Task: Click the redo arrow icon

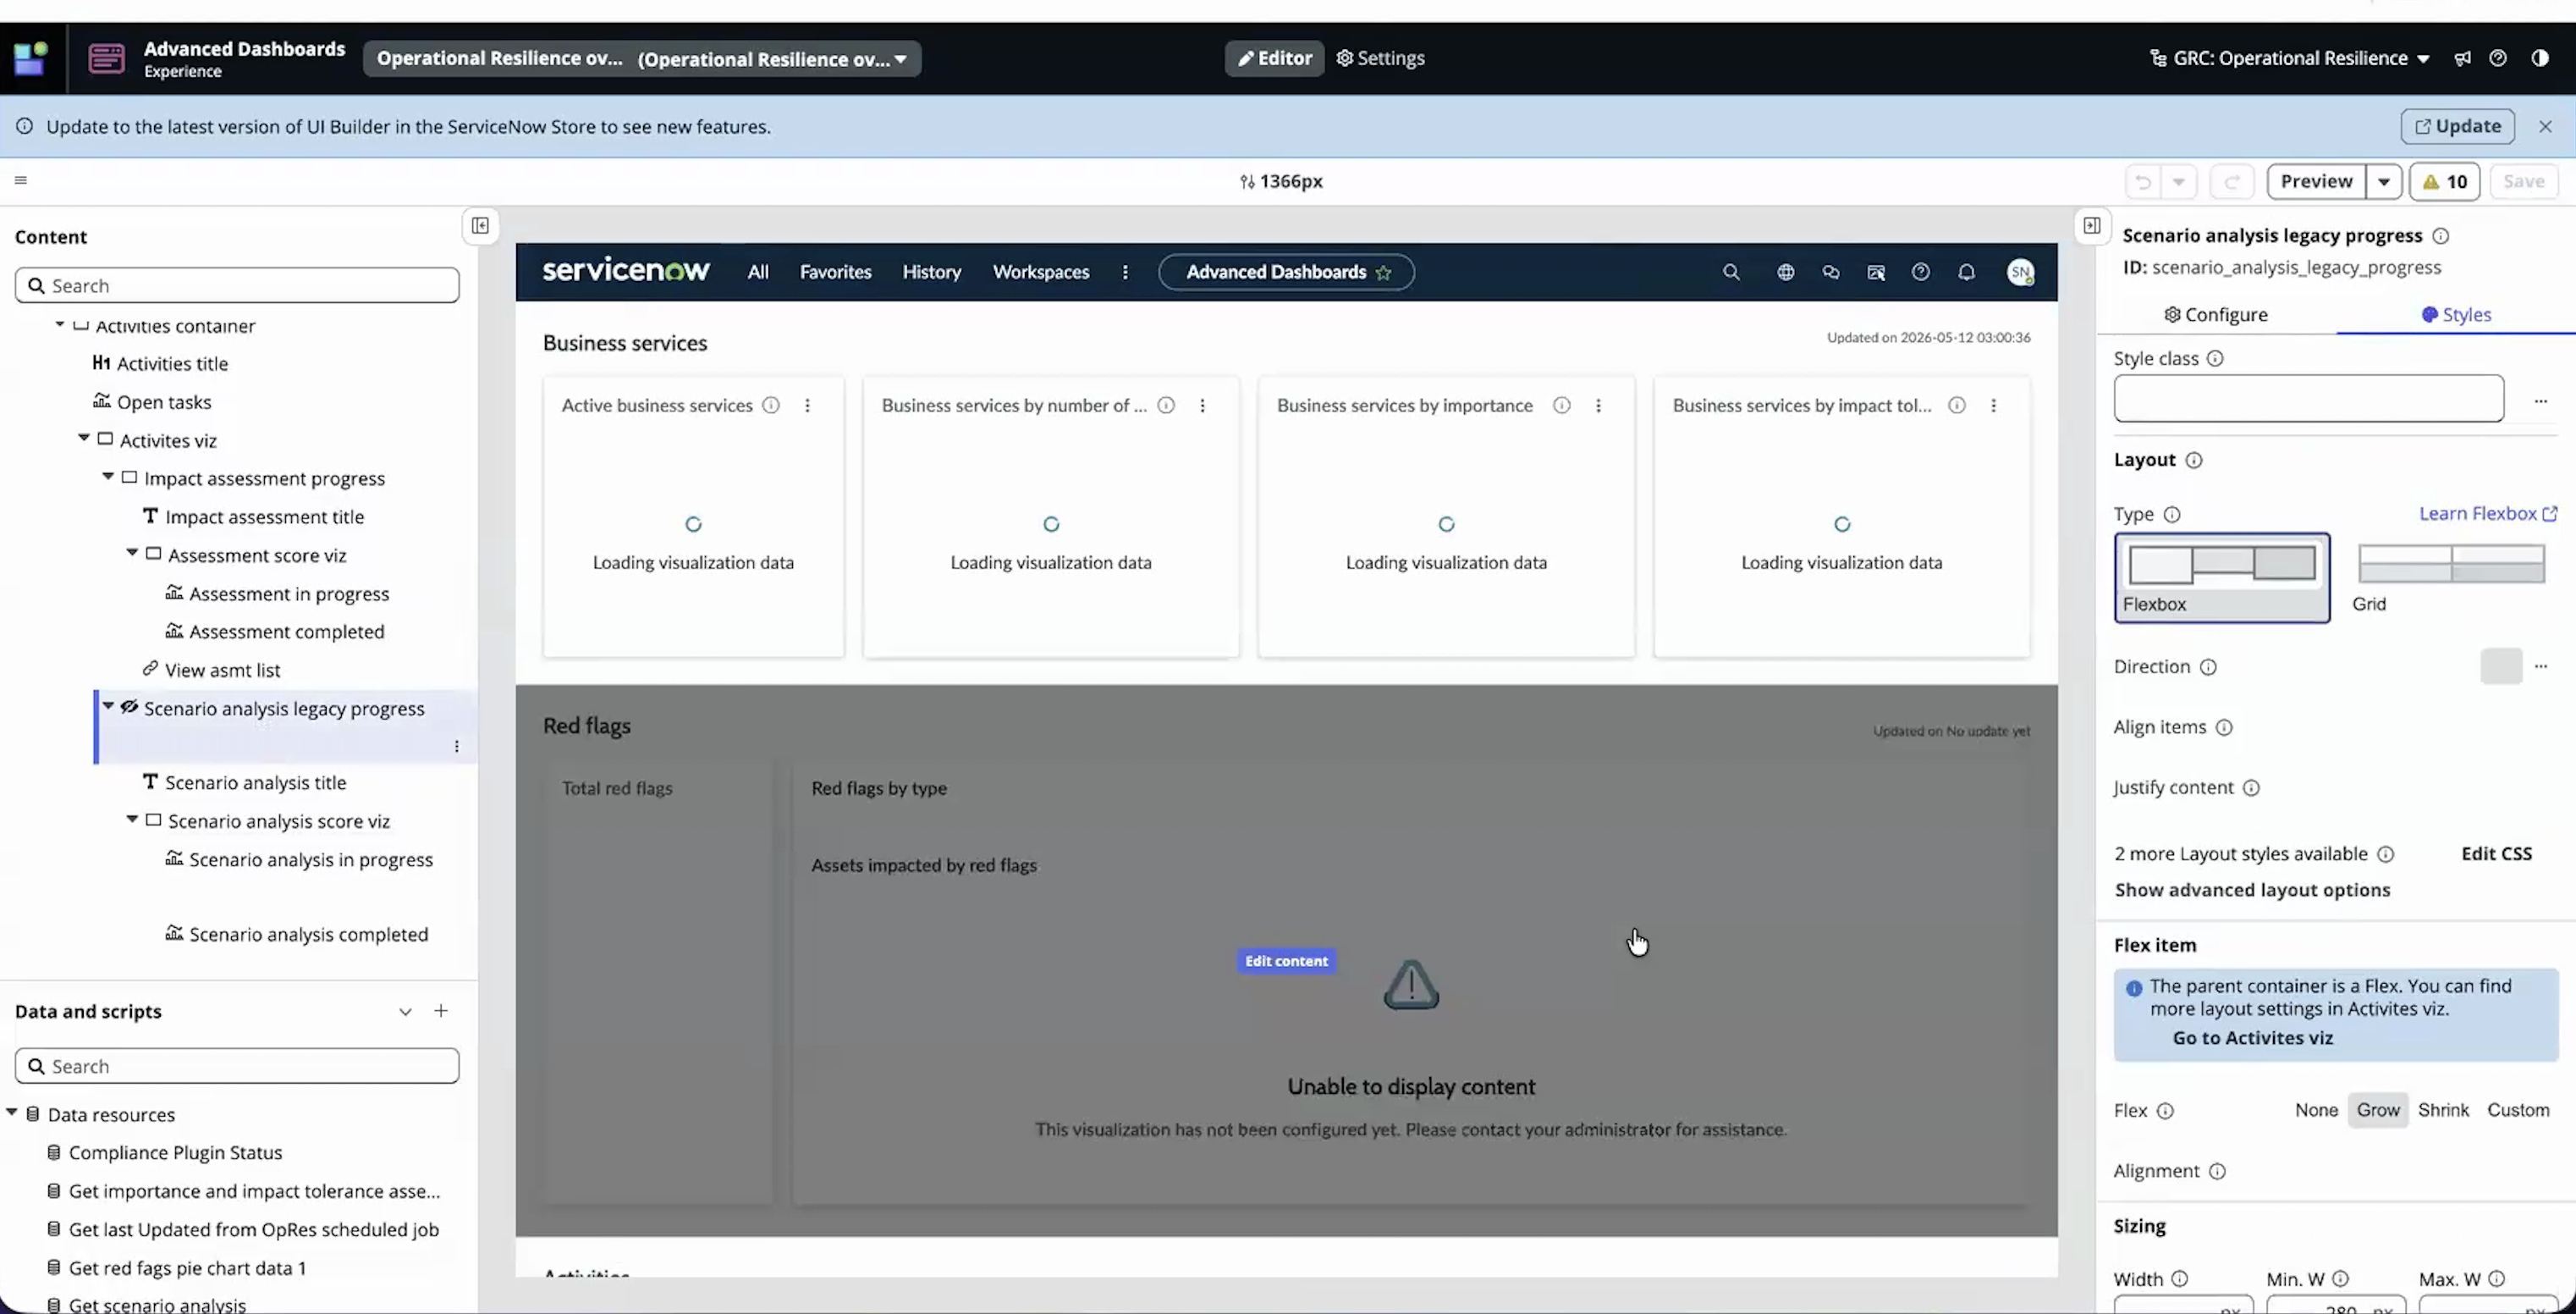Action: point(2231,181)
